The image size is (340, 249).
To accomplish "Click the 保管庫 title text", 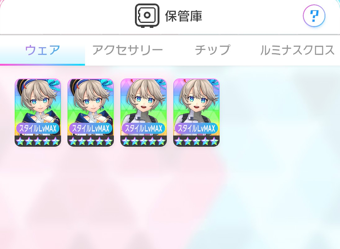I will 183,16.
